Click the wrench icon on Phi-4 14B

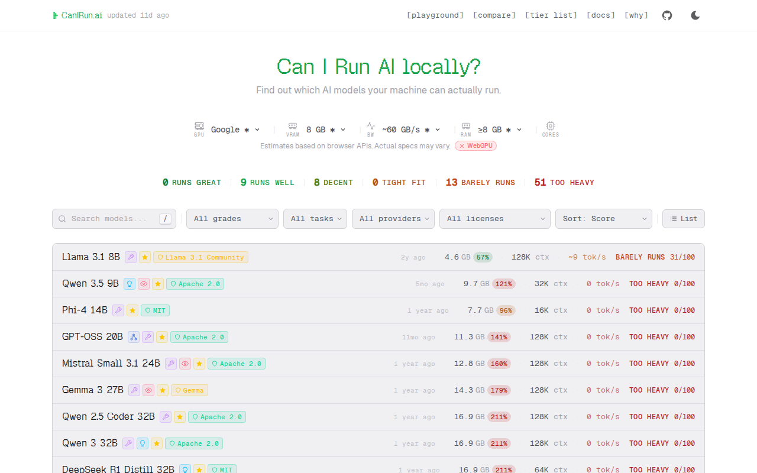click(x=118, y=310)
